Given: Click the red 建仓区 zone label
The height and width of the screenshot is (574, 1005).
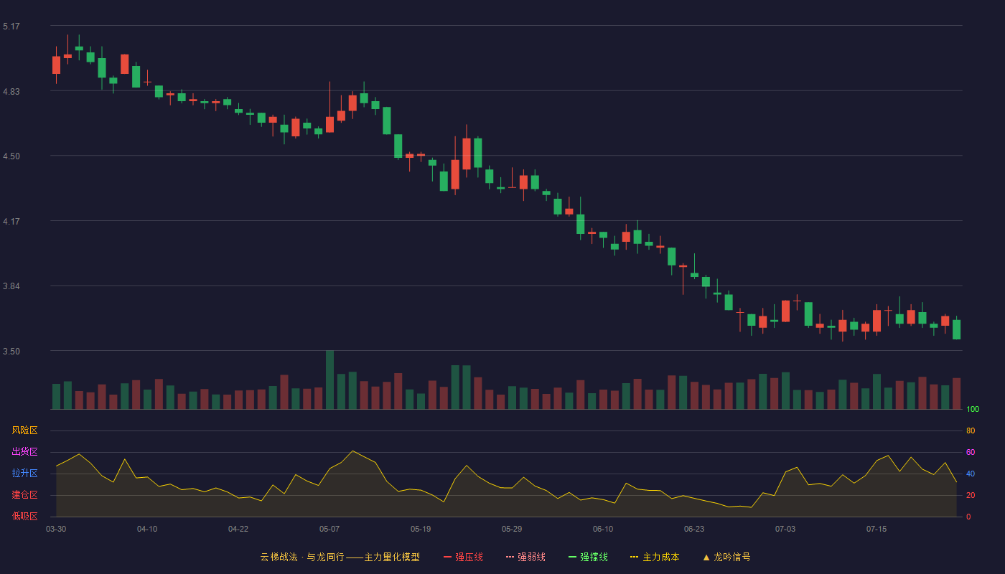Looking at the screenshot, I should click(x=24, y=495).
